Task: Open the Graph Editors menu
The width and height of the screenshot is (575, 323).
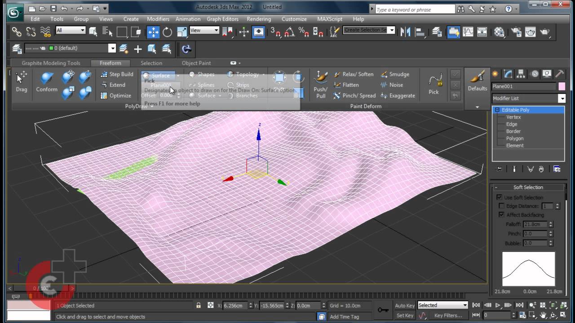Action: (222, 19)
